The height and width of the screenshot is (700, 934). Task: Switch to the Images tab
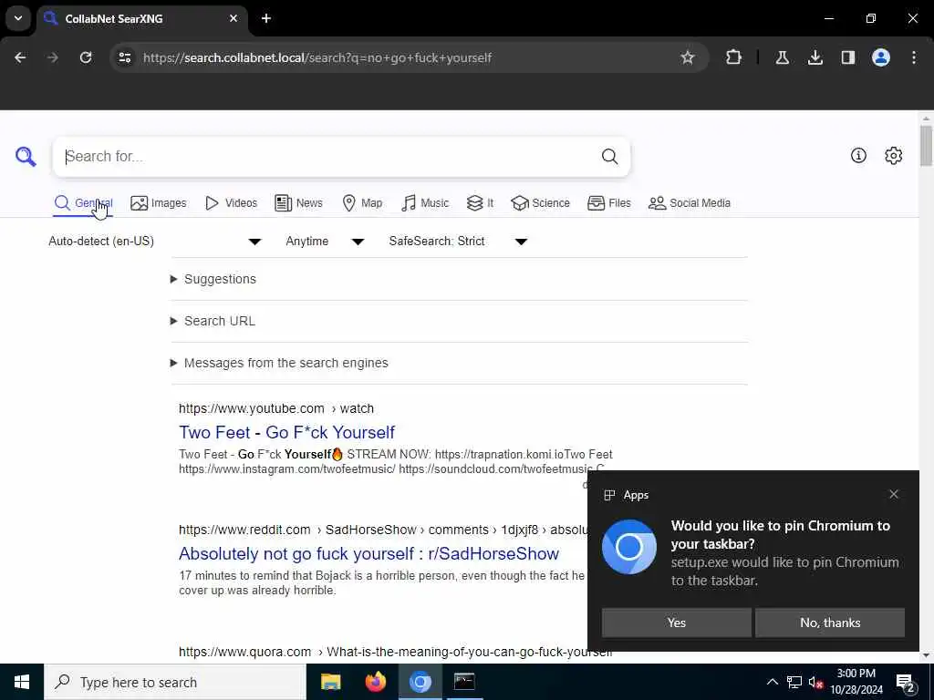pyautogui.click(x=159, y=203)
